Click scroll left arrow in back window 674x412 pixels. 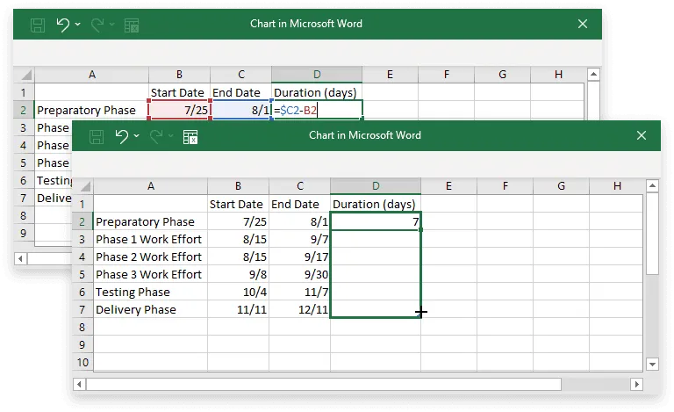point(20,259)
